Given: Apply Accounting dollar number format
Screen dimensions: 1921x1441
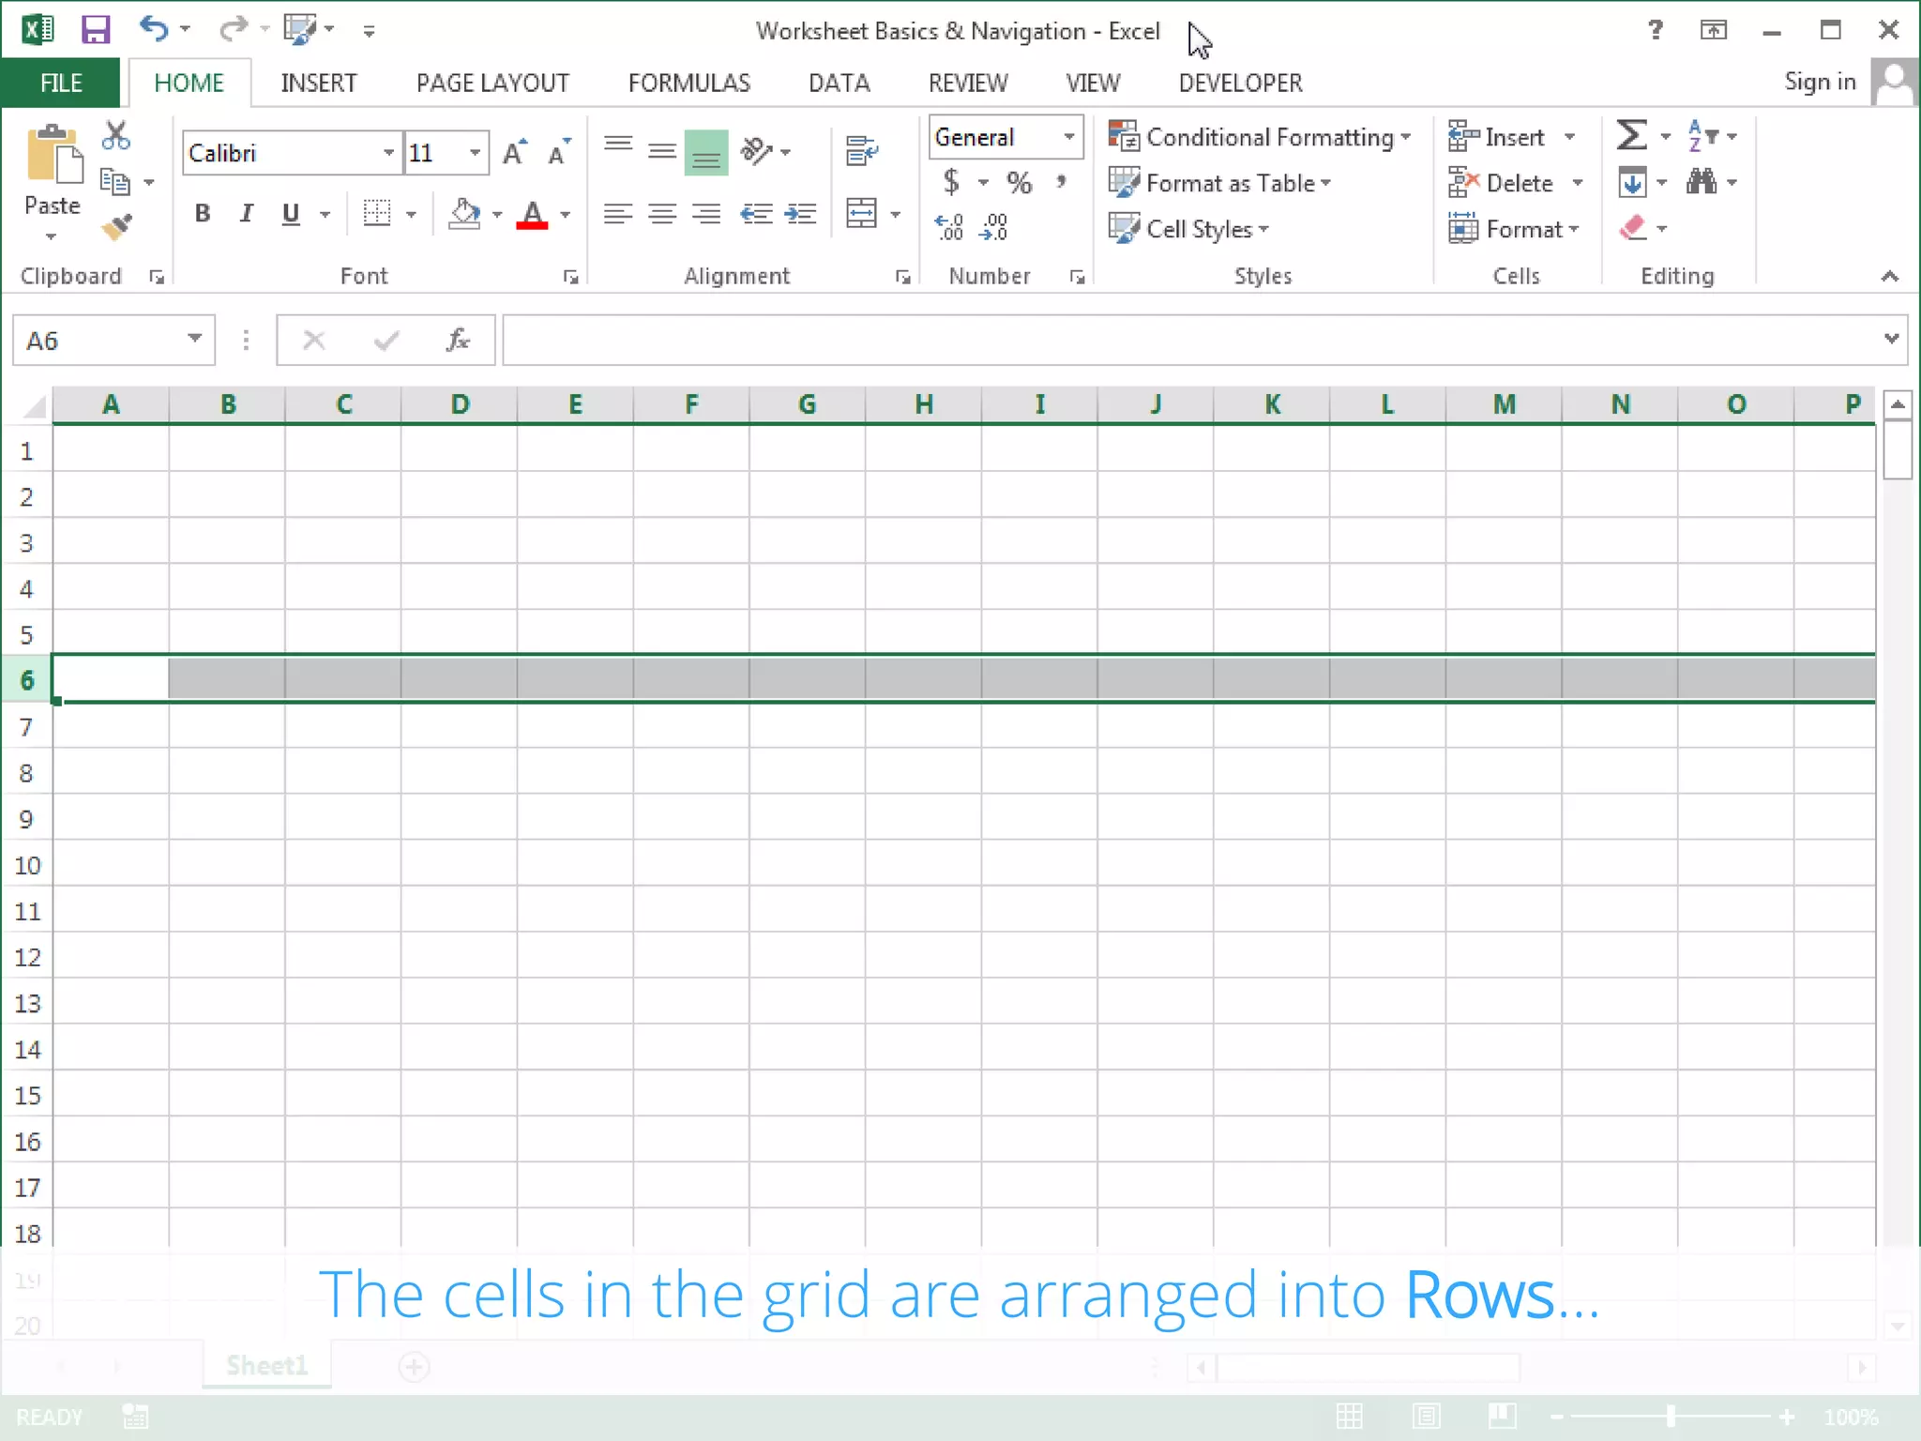Looking at the screenshot, I should (x=951, y=181).
